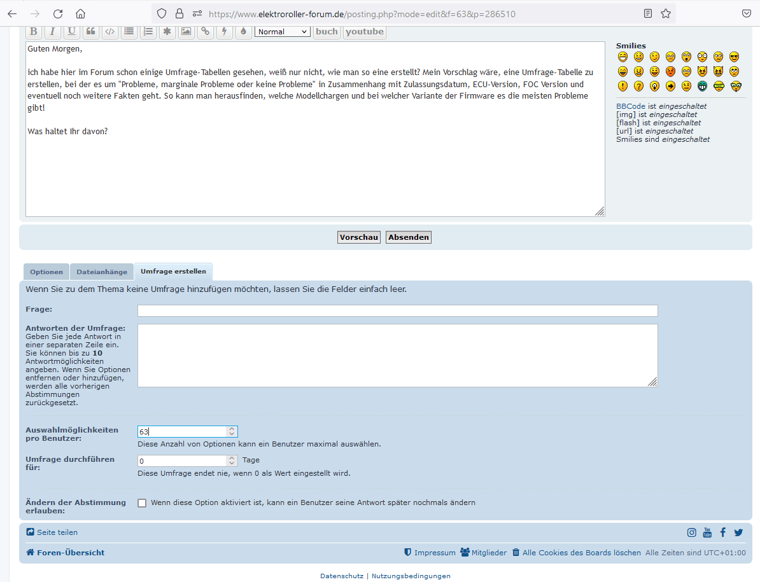760x582 pixels.
Task: Insert an image with the image icon
Action: pyautogui.click(x=186, y=32)
